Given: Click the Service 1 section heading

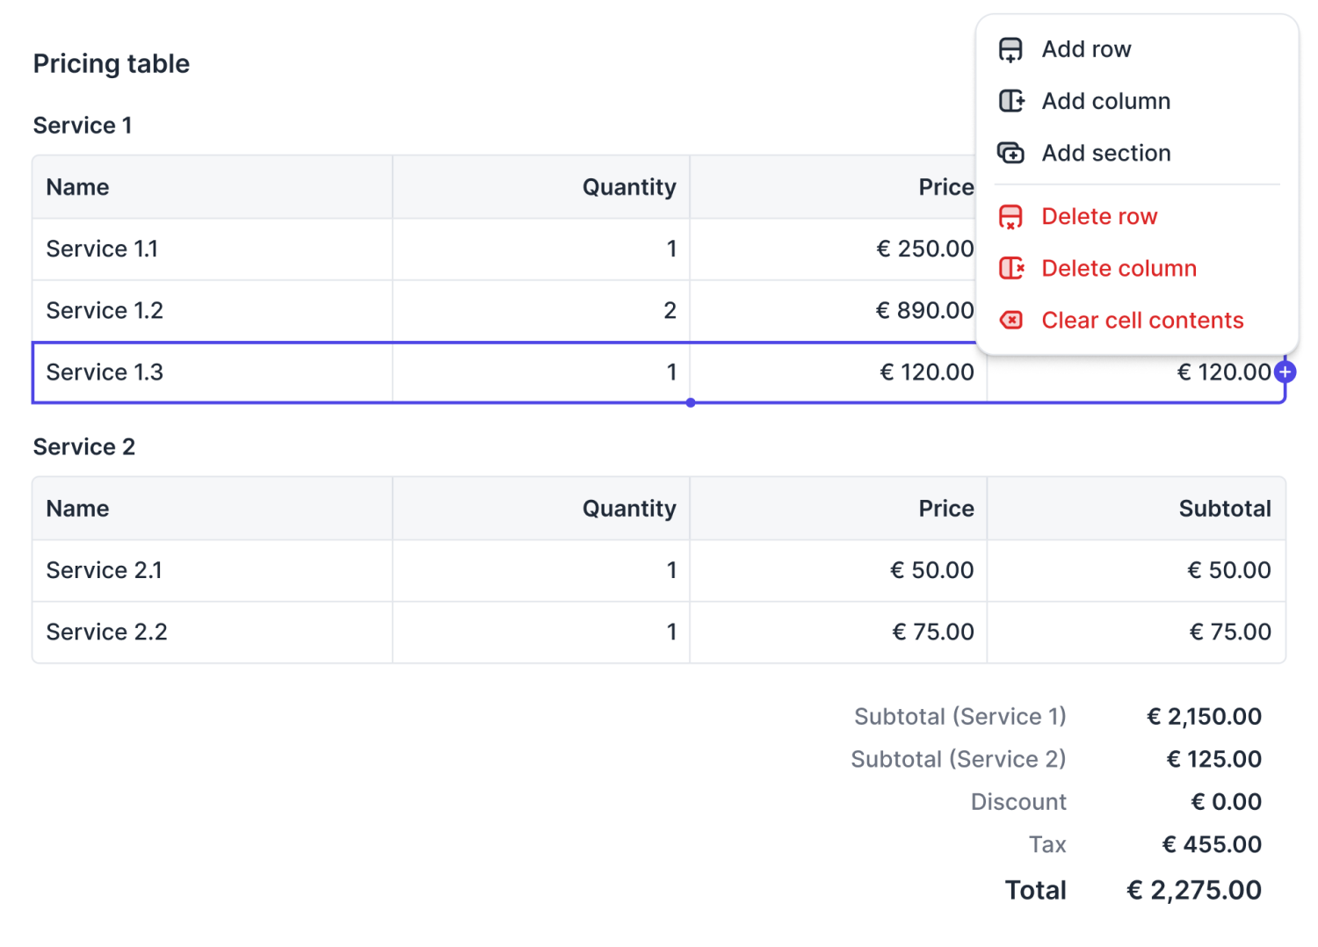Looking at the screenshot, I should point(83,126).
